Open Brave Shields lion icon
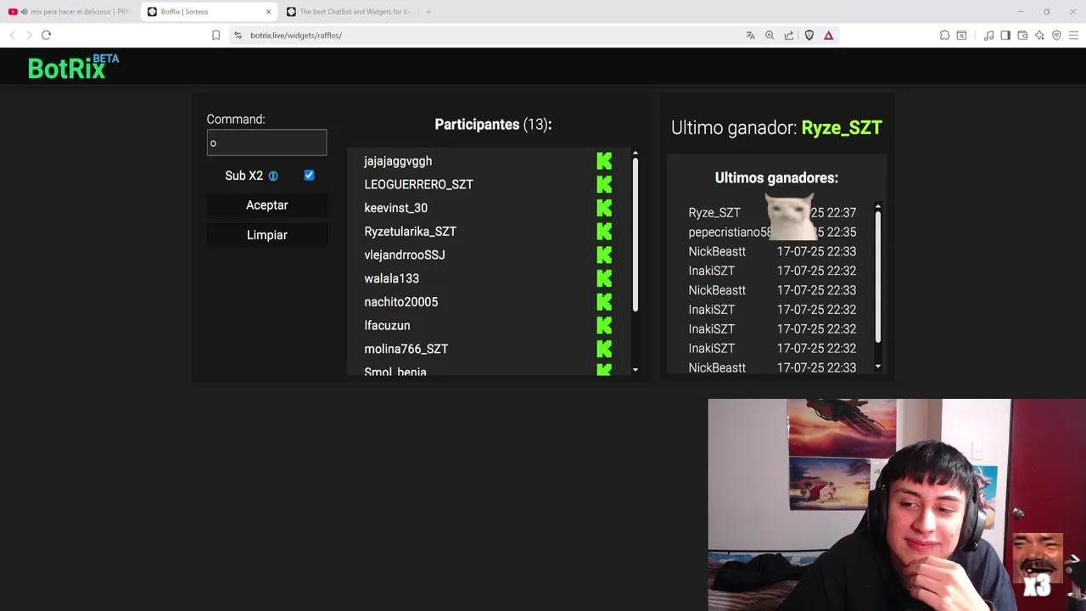1086x611 pixels. (x=809, y=36)
